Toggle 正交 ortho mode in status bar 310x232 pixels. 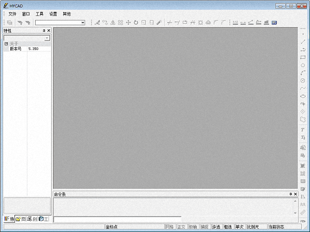click(x=181, y=226)
